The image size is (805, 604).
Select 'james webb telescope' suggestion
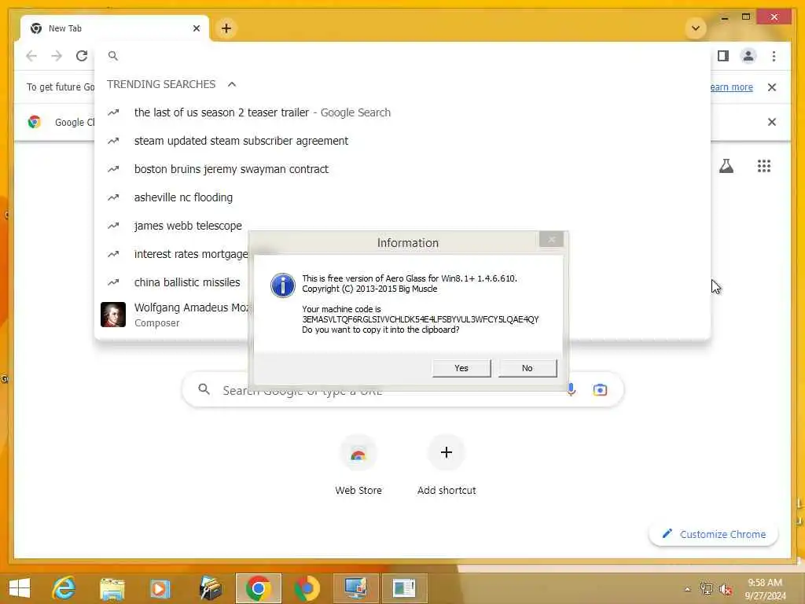coord(187,226)
